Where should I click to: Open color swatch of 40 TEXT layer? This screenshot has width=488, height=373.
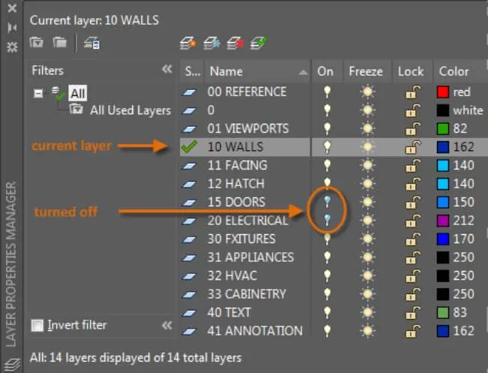[x=443, y=313]
